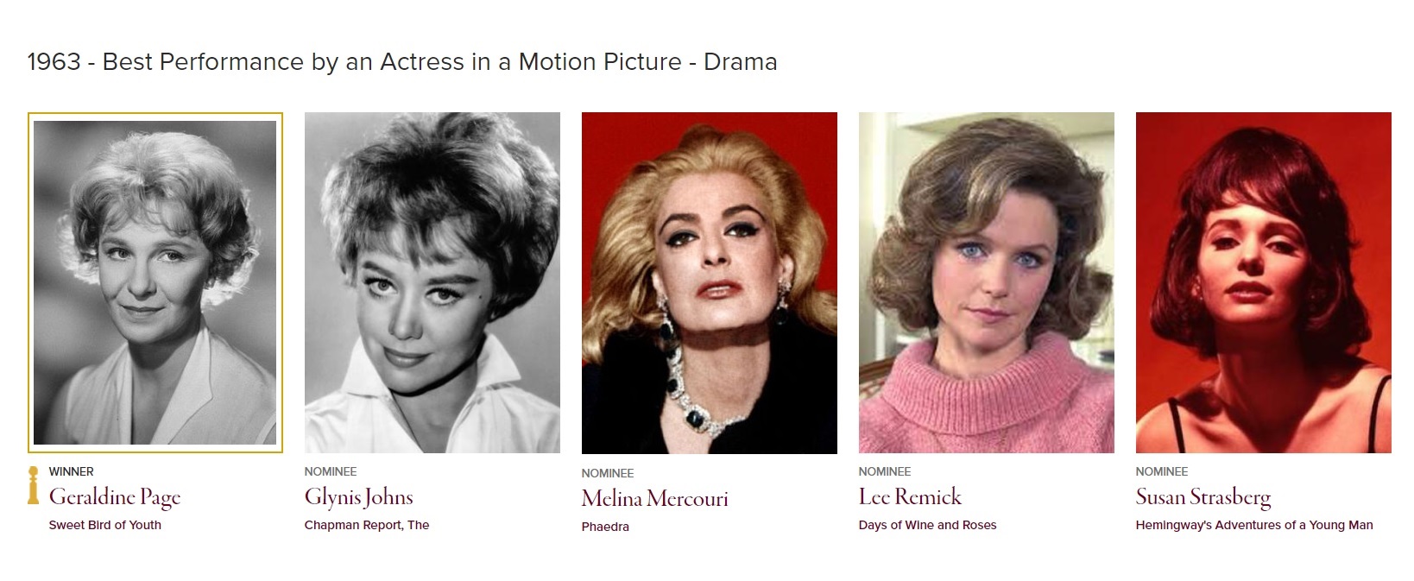Viewport: 1414px width, 581px height.
Task: Click the 1963 Best Actress Drama heading
Action: (402, 62)
